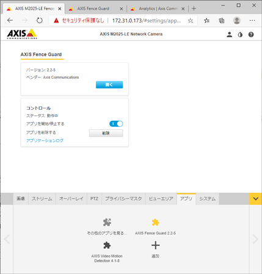Image resolution: width=262 pixels, height=274 pixels.
Task: Open the オーバーレイ settings tab
Action: (x=71, y=199)
